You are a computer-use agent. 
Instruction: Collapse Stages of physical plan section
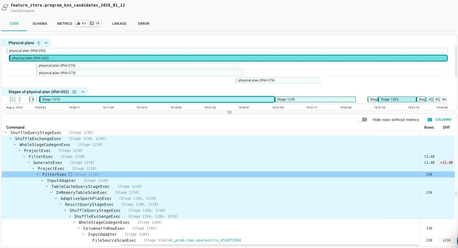[83, 92]
